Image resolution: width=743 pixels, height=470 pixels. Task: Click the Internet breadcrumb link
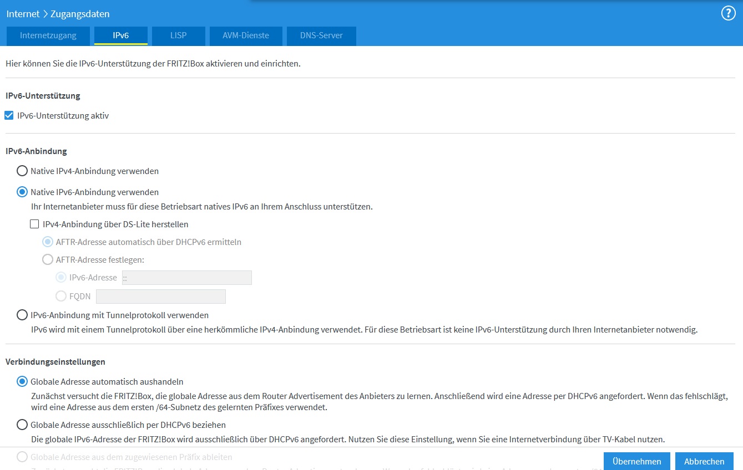click(23, 14)
